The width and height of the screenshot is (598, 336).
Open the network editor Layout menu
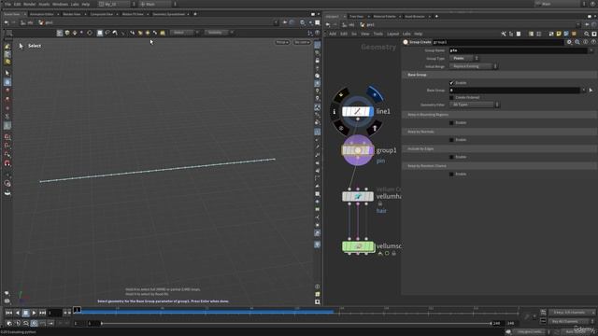tap(392, 34)
